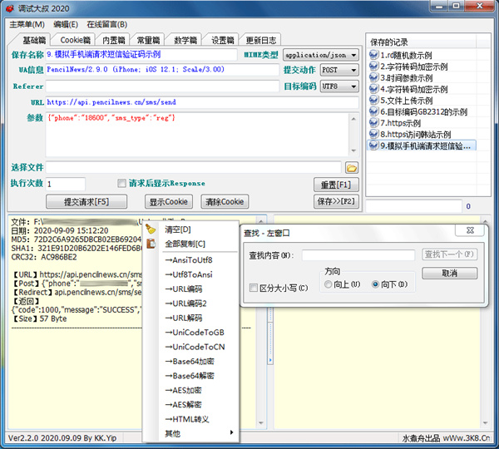Screen dimensions: 499x449
Task: Click the broom icon next to 清空[D]
Action: tap(151, 229)
